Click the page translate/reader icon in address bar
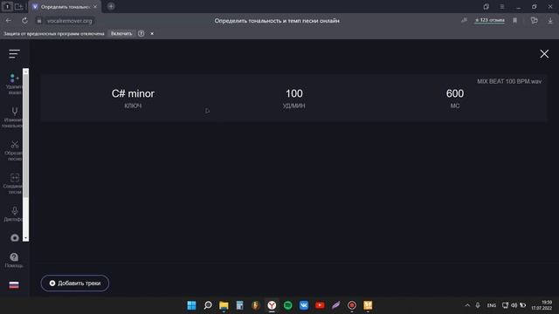This screenshot has height=314, width=559. (464, 21)
